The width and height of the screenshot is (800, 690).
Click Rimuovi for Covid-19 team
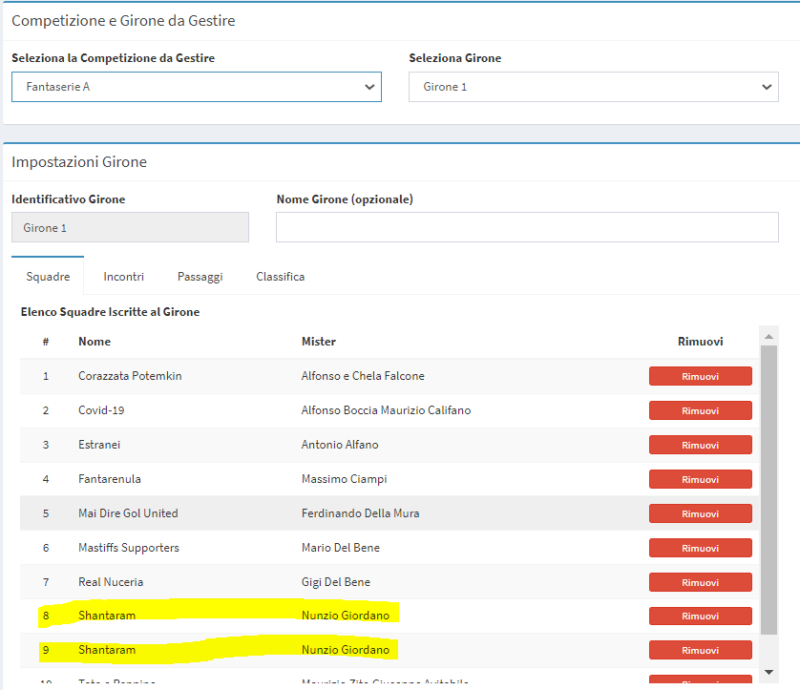[x=700, y=410]
